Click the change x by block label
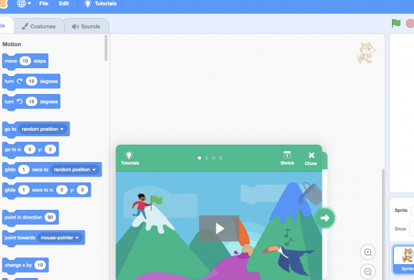 (18, 265)
